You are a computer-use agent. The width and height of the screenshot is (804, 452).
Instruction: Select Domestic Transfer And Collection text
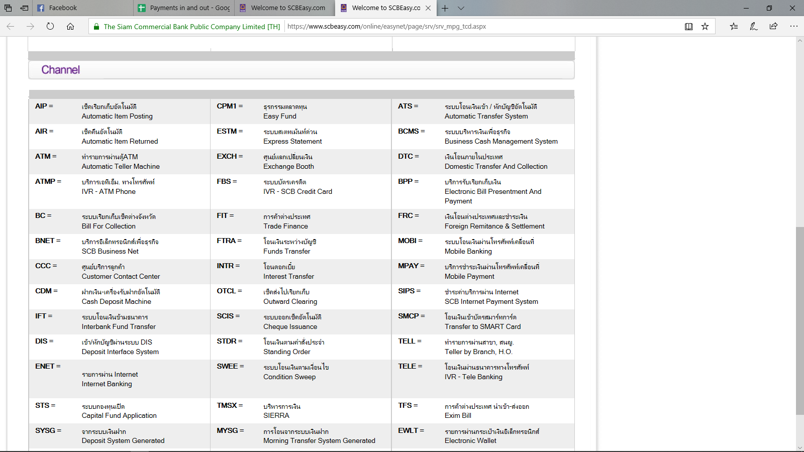coord(496,166)
